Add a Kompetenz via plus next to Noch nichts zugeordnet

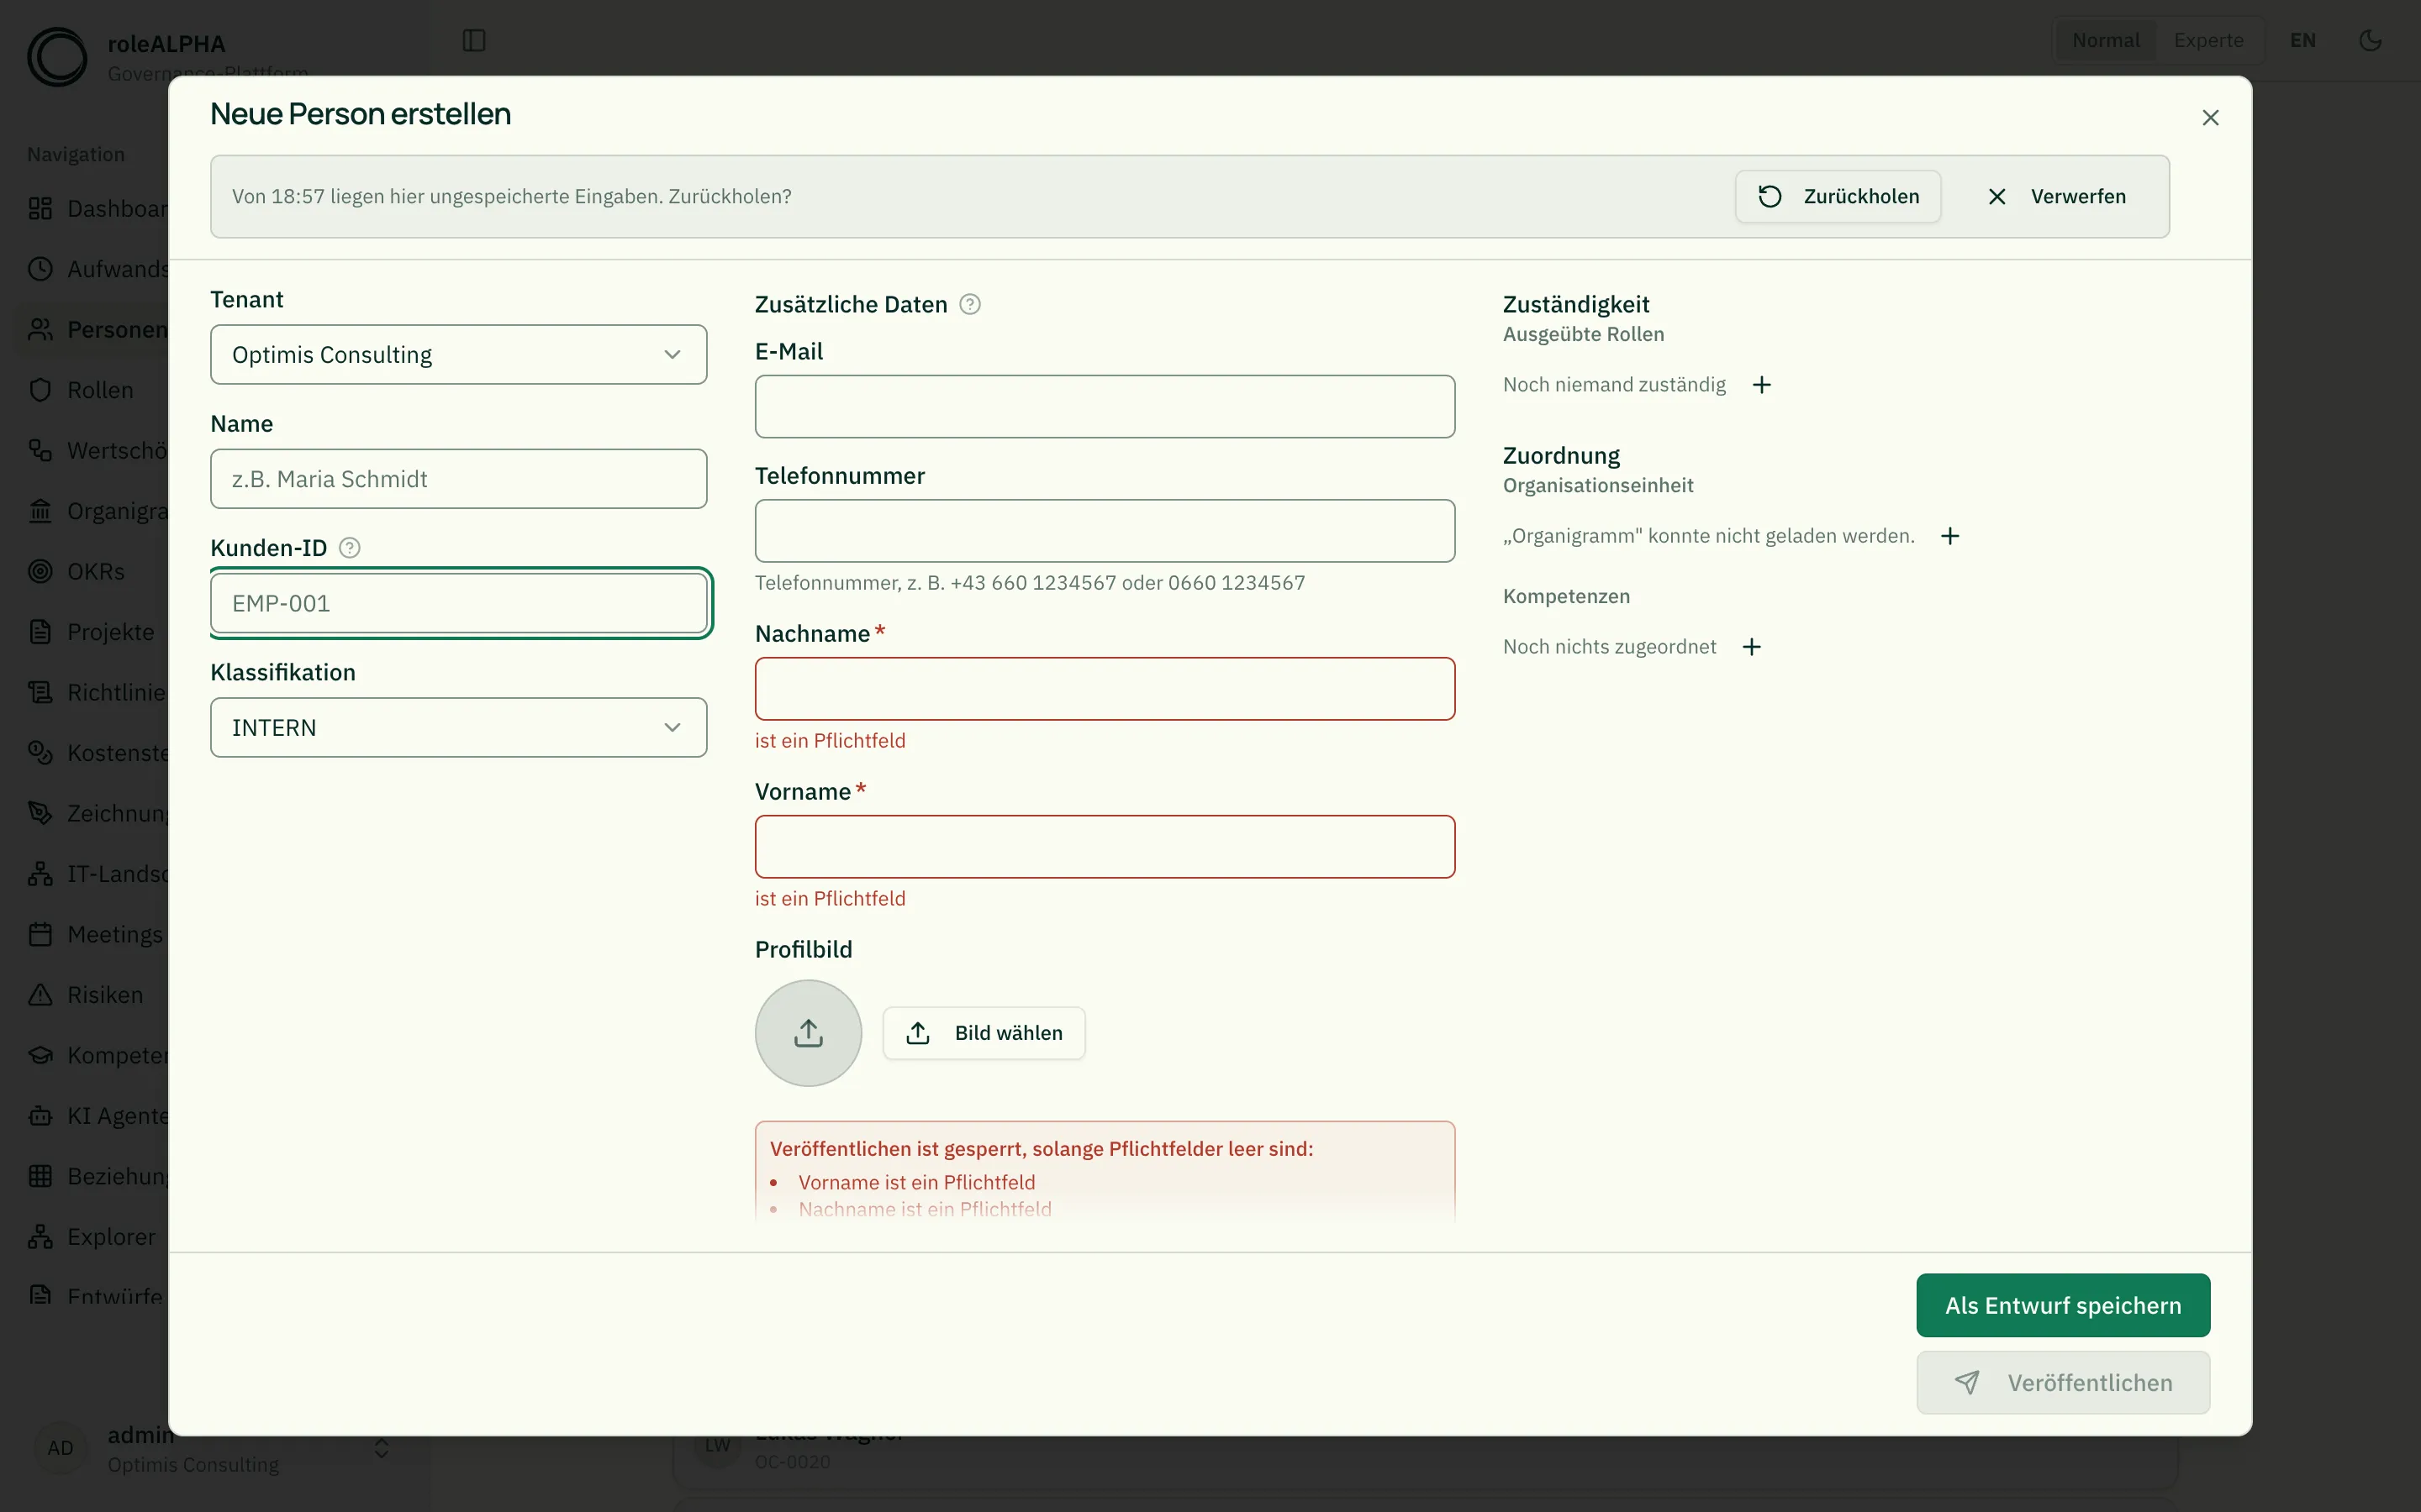[1751, 647]
